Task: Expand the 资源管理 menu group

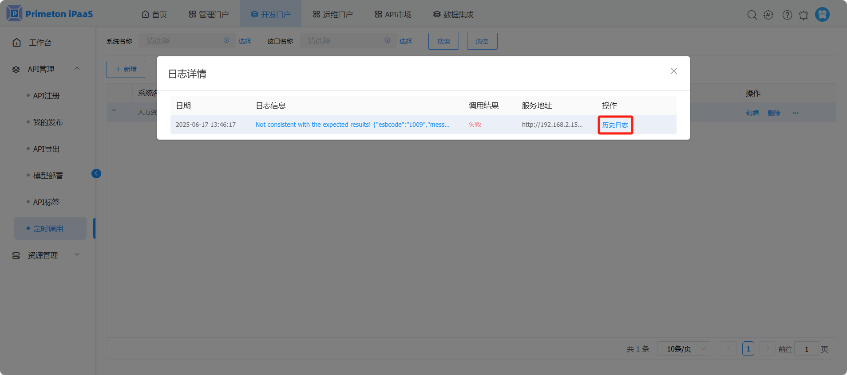Action: tap(77, 255)
